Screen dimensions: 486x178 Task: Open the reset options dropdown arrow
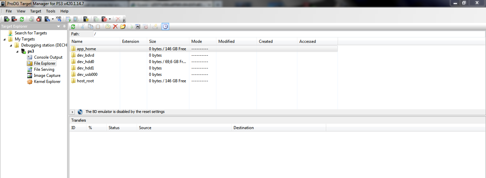point(53,19)
